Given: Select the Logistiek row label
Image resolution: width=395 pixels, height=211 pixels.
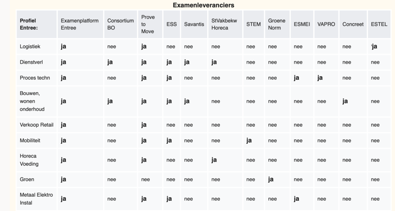Looking at the screenshot, I should [x=30, y=46].
